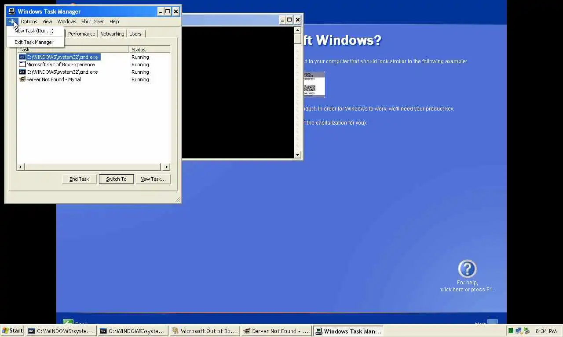Switch to the Performance tab

tap(81, 34)
